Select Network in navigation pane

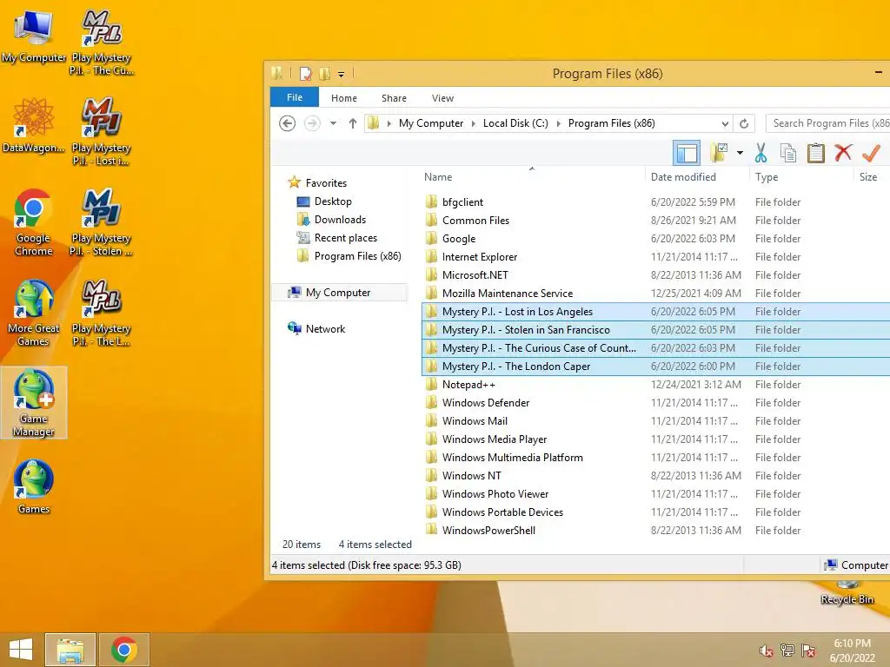325,328
